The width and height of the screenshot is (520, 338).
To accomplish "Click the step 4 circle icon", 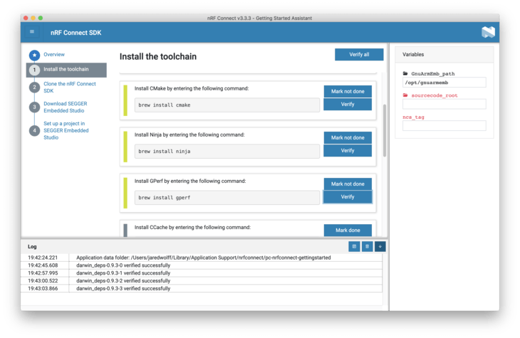I will (x=34, y=130).
